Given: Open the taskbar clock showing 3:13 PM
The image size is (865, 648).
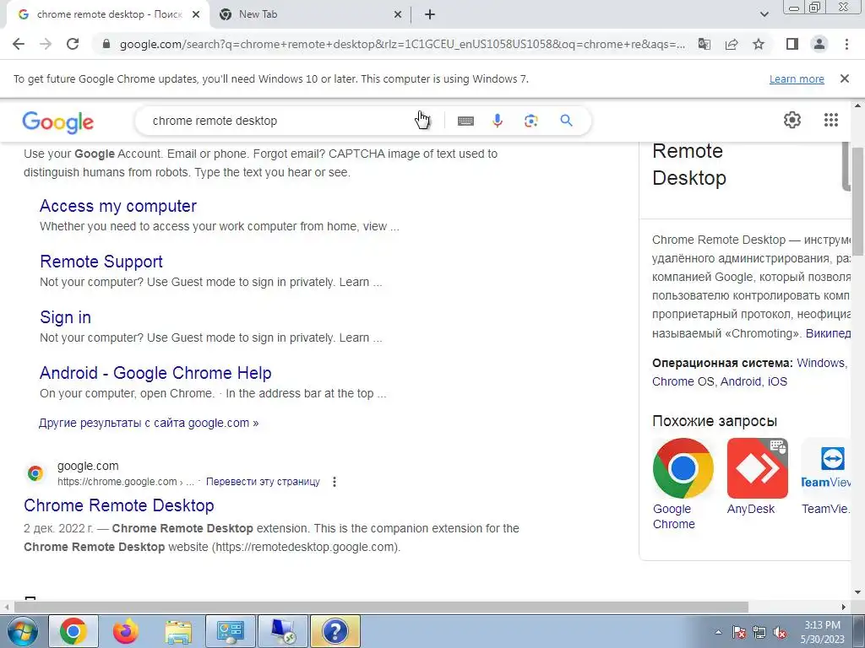Looking at the screenshot, I should point(822,632).
